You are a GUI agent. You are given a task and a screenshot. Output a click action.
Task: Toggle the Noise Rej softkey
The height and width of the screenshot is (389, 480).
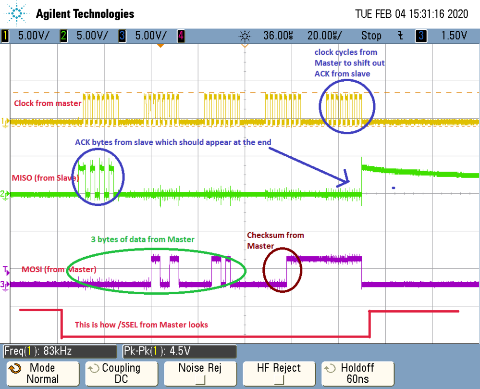pos(200,373)
